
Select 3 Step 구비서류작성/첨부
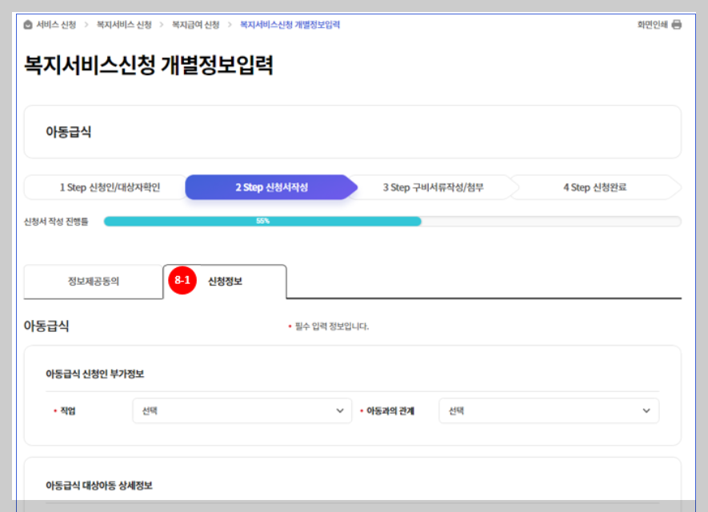pos(434,187)
